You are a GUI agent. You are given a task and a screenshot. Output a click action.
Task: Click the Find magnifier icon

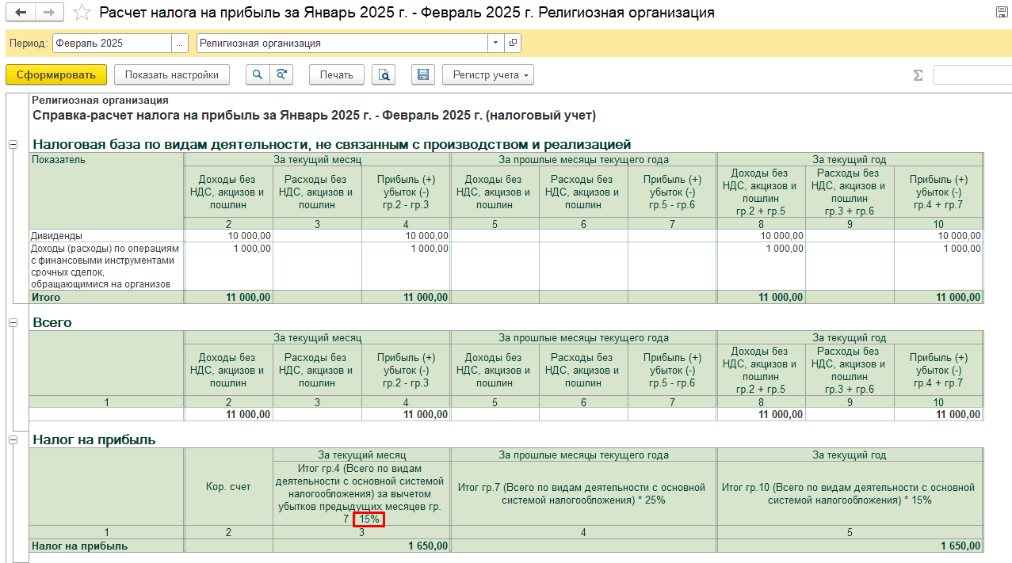[257, 74]
